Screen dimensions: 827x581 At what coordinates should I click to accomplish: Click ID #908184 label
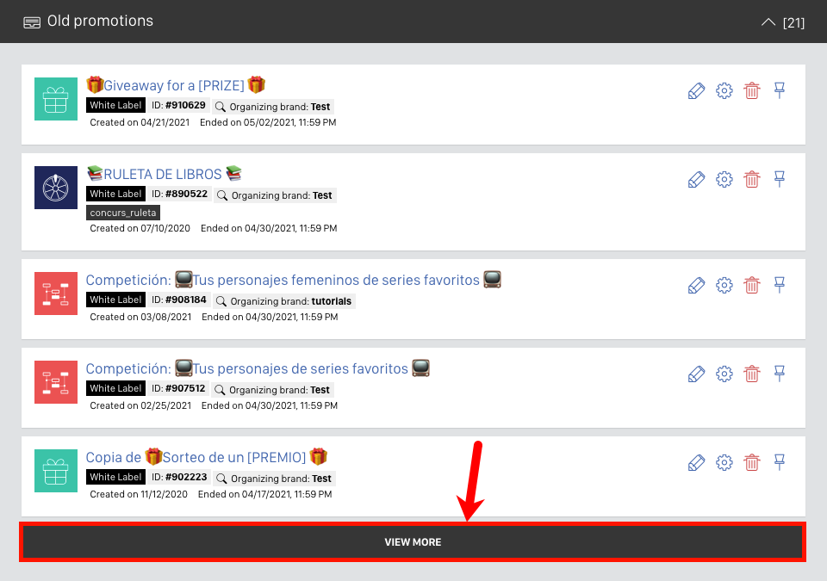[179, 300]
